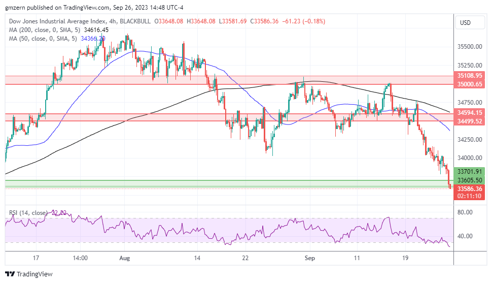Click the 14:00 time axis label

80,258
